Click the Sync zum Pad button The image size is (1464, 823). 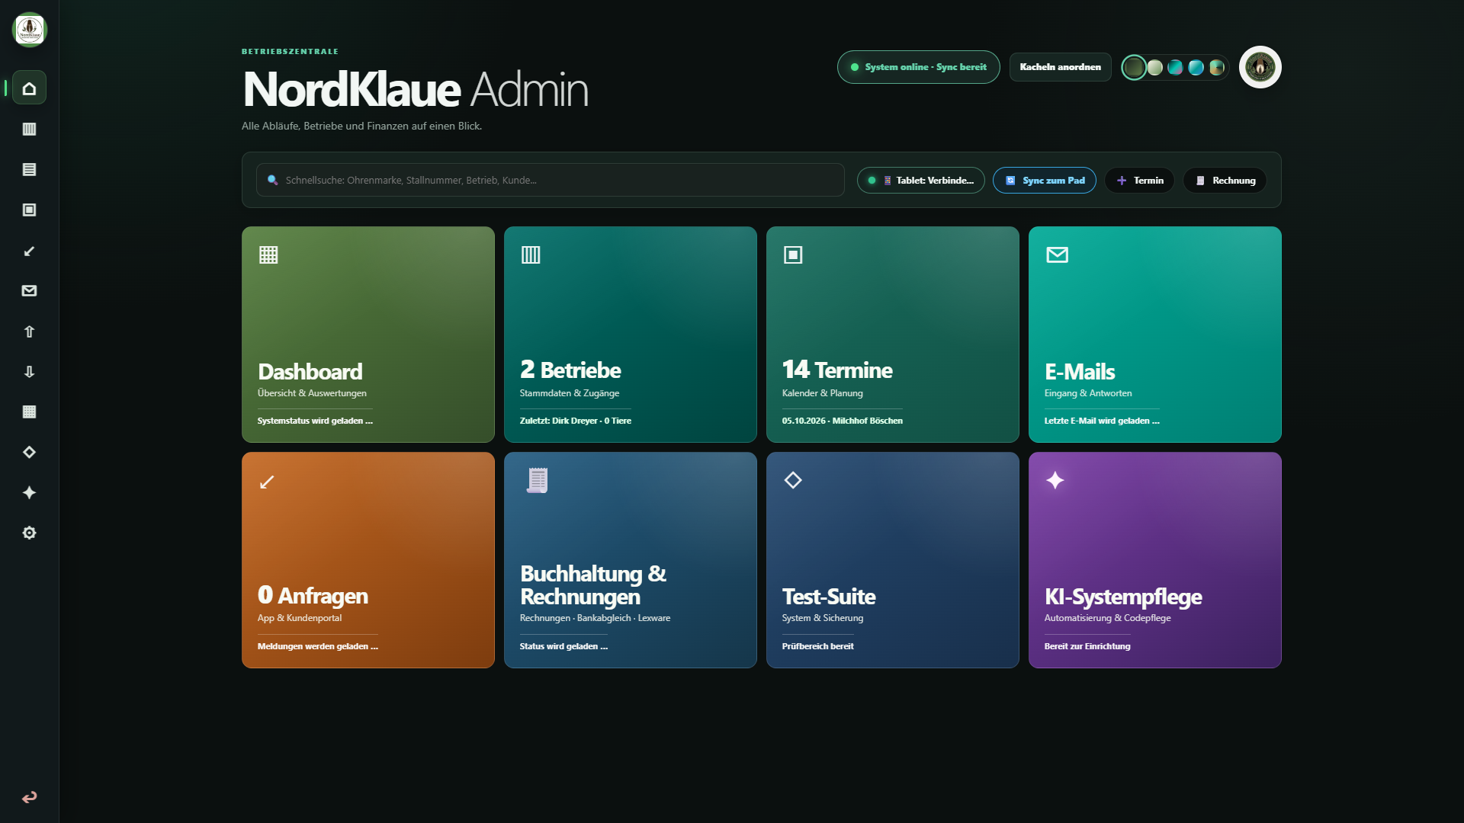[x=1044, y=181]
